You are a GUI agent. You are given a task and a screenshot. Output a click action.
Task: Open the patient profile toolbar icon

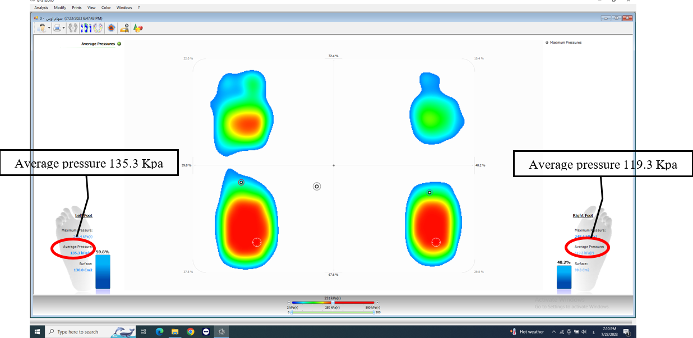point(42,27)
